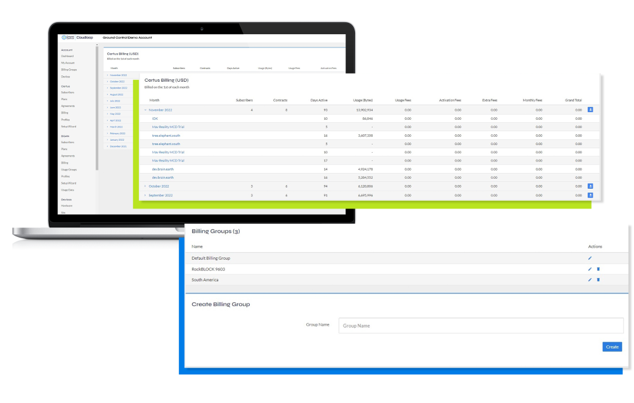Select the usage value 86,846
This screenshot has width=634, height=403.
[368, 118]
